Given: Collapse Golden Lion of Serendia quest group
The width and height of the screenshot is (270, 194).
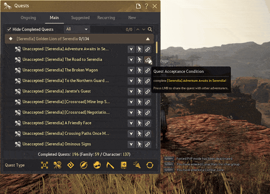Looking at the screenshot, I should tap(148, 39).
